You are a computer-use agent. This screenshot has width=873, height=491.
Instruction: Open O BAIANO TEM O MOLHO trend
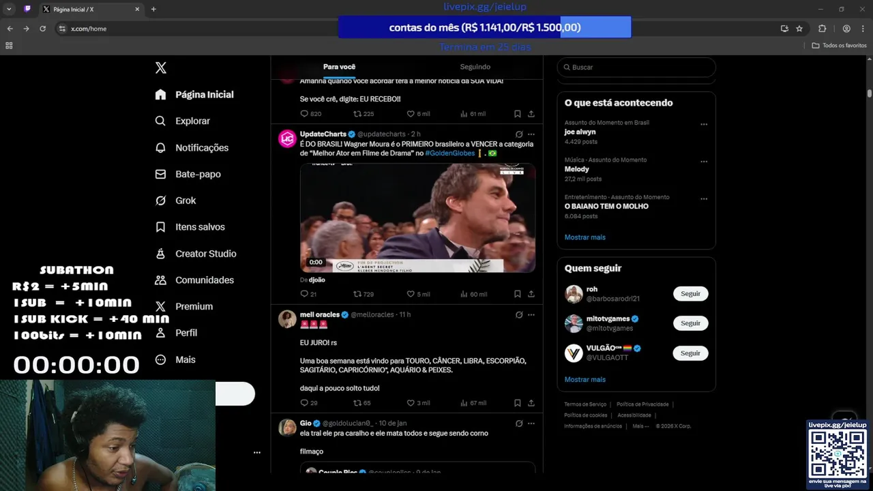(x=606, y=206)
